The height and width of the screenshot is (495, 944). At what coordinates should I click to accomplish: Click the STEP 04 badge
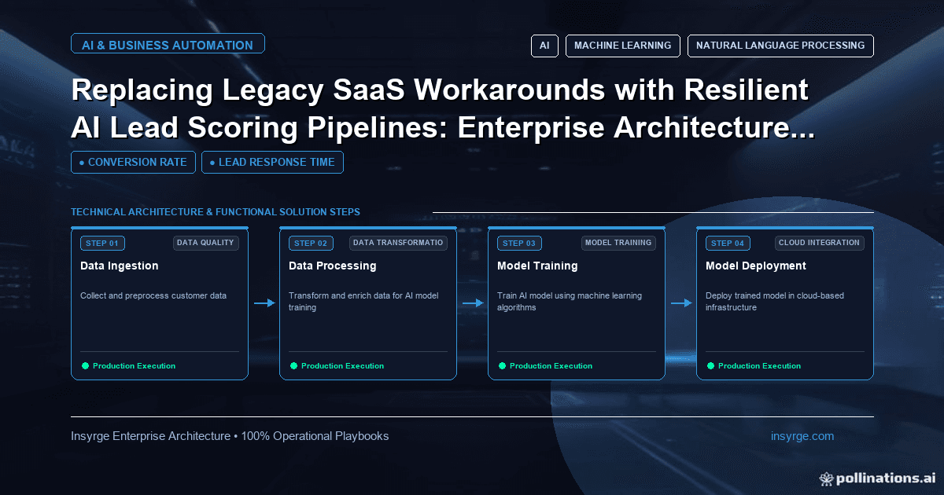728,244
